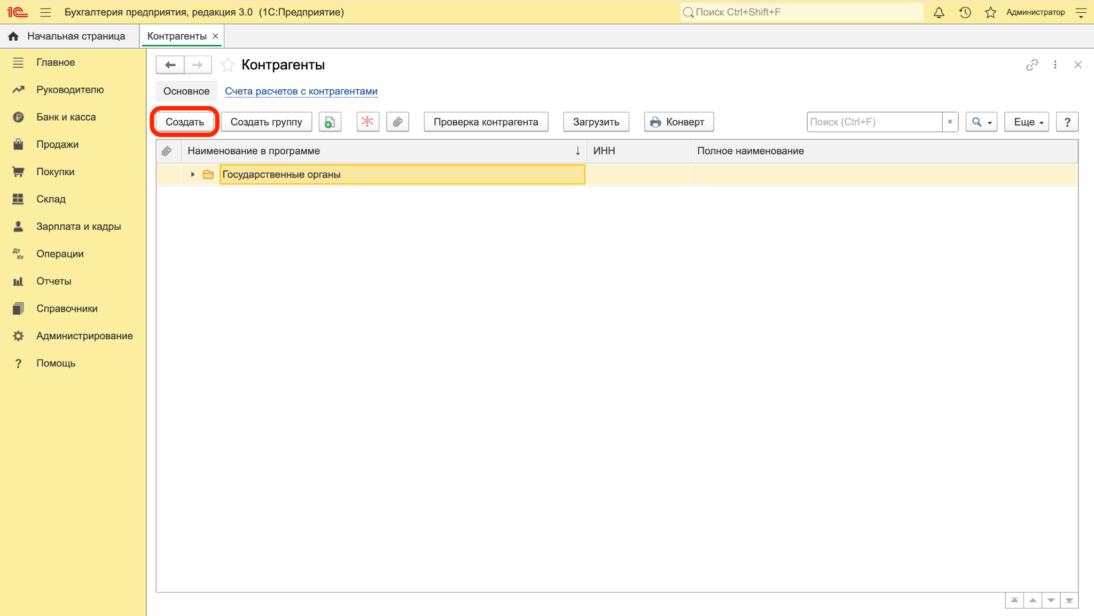The width and height of the screenshot is (1094, 616).
Task: Click the copy-create document icon
Action: (x=330, y=122)
